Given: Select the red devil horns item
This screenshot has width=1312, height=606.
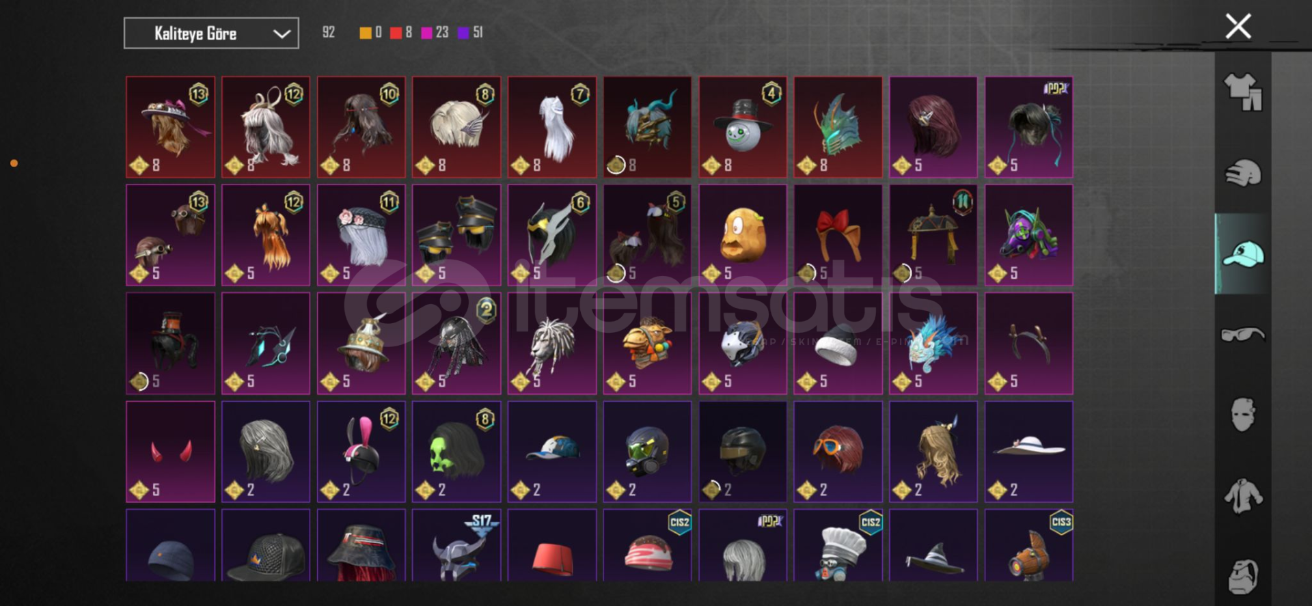Looking at the screenshot, I should tap(170, 452).
